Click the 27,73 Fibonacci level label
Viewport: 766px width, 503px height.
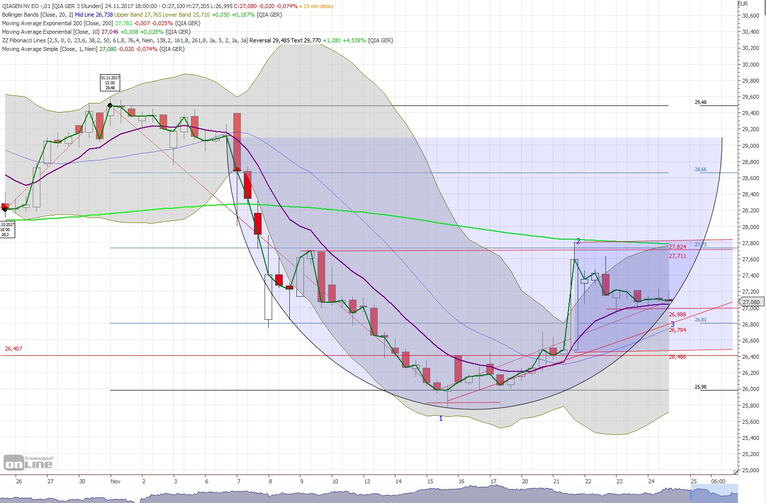pyautogui.click(x=700, y=245)
